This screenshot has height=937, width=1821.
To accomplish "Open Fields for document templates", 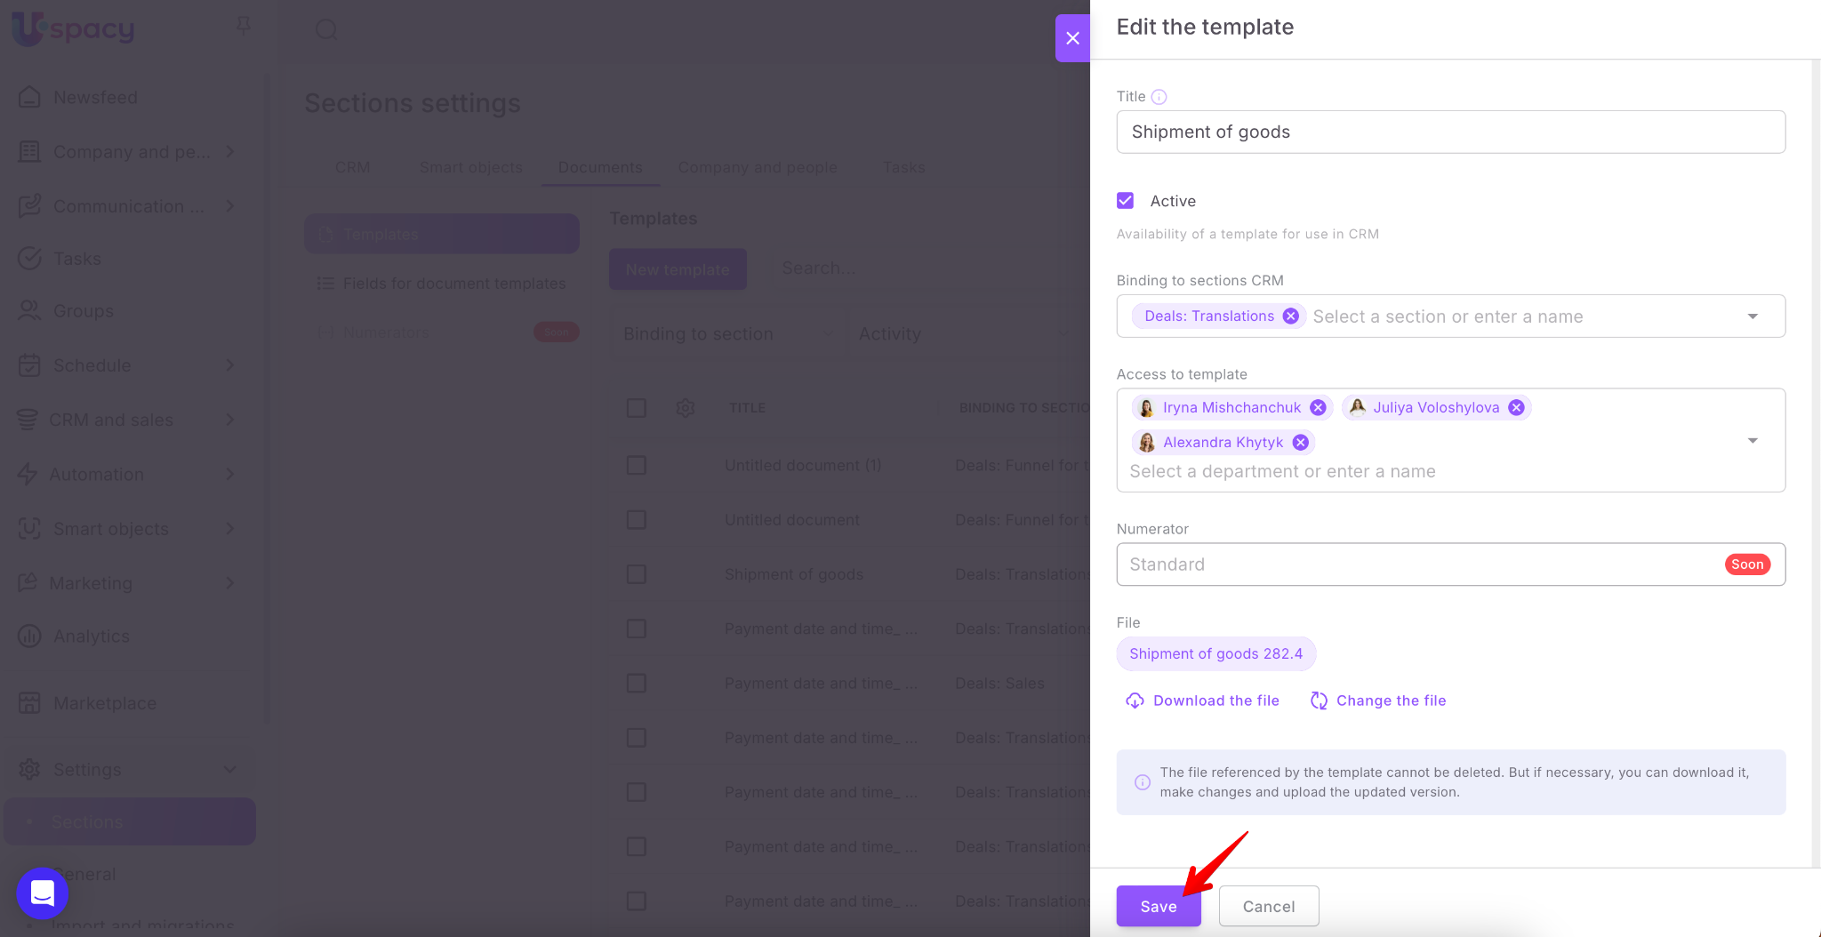I will (453, 284).
